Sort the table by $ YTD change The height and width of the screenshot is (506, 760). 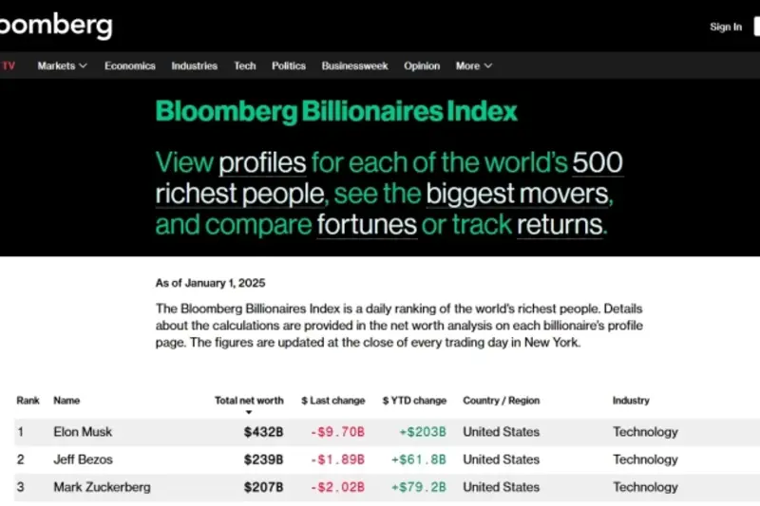tap(414, 401)
